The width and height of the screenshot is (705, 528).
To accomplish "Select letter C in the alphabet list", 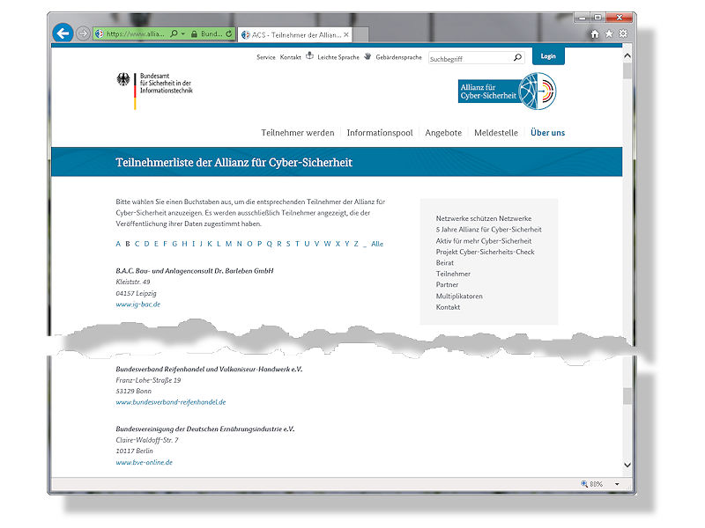I will pos(137,244).
